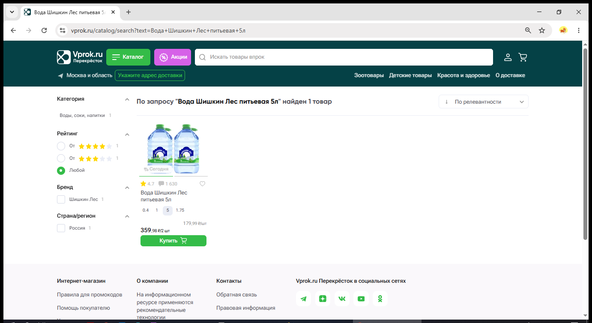Reload the page in browser

(44, 30)
